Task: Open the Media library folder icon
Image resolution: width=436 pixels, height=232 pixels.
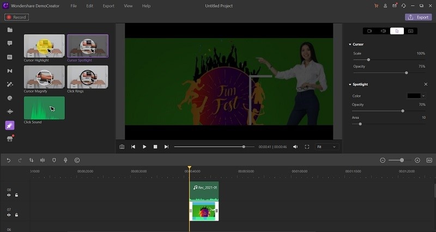Action: (10, 29)
